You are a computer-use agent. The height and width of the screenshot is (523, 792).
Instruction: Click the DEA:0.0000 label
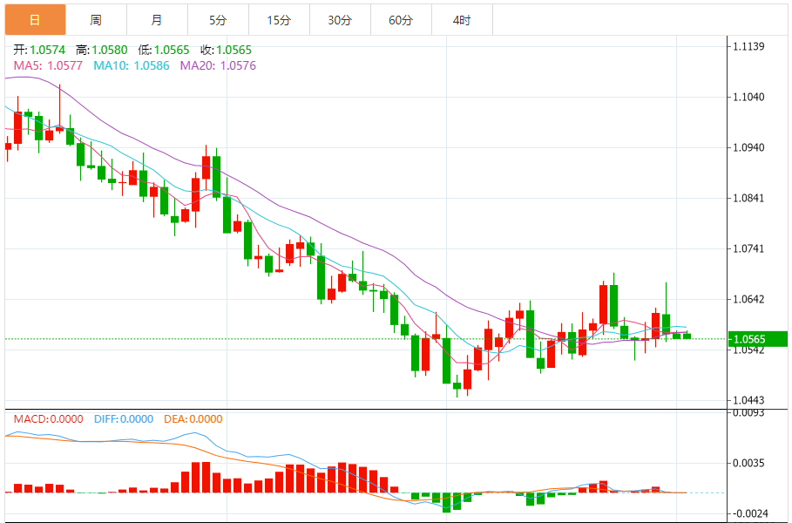coord(193,419)
